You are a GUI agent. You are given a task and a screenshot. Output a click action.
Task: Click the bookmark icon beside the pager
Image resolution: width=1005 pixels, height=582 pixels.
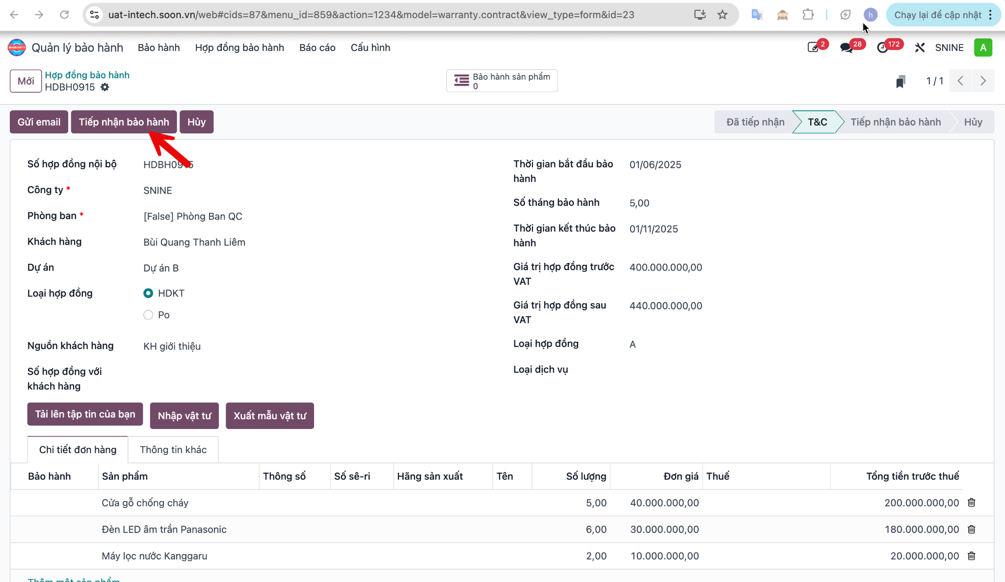coord(900,81)
